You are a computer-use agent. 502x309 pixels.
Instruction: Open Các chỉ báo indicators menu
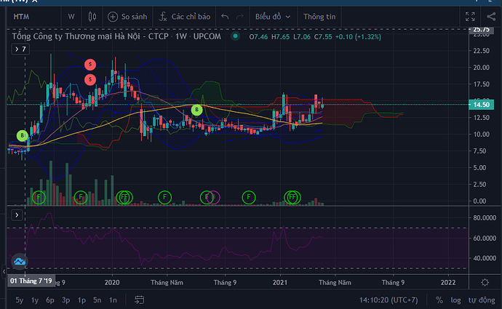click(x=183, y=16)
